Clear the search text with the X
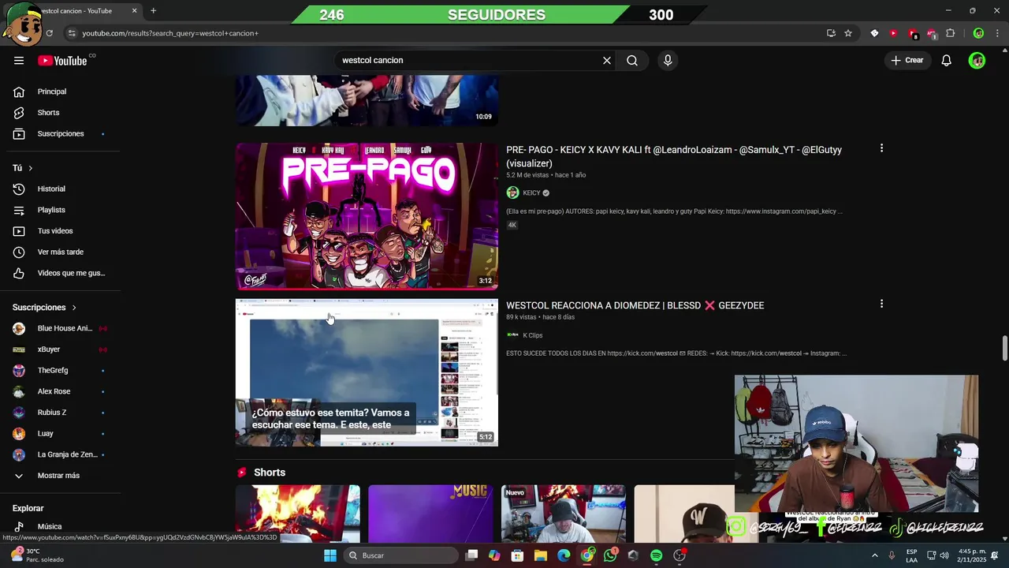 pyautogui.click(x=607, y=61)
